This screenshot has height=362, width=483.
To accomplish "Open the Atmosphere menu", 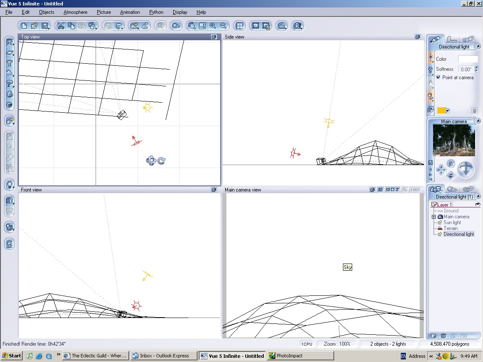I will [x=75, y=12].
